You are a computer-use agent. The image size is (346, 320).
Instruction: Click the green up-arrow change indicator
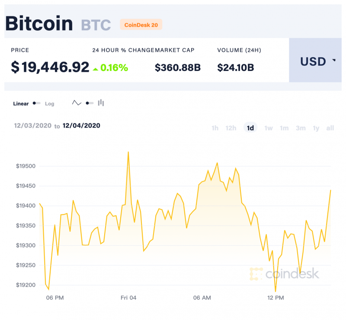pos(95,69)
